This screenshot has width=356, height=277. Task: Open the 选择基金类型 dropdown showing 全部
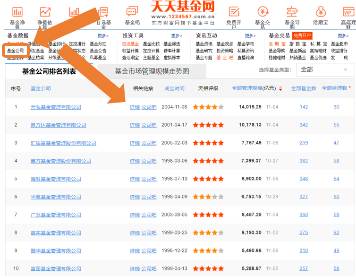[325, 70]
